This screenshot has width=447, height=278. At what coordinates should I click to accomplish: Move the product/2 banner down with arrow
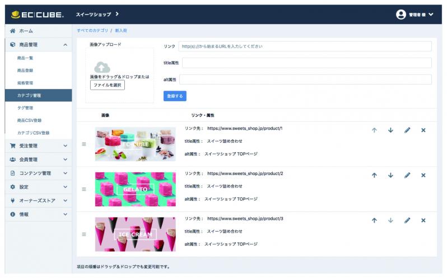tap(390, 175)
